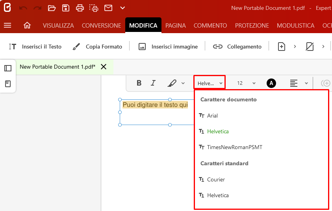Switch to the PROTEZIONE tab
Image resolution: width=332 pixels, height=211 pixels.
tap(252, 26)
